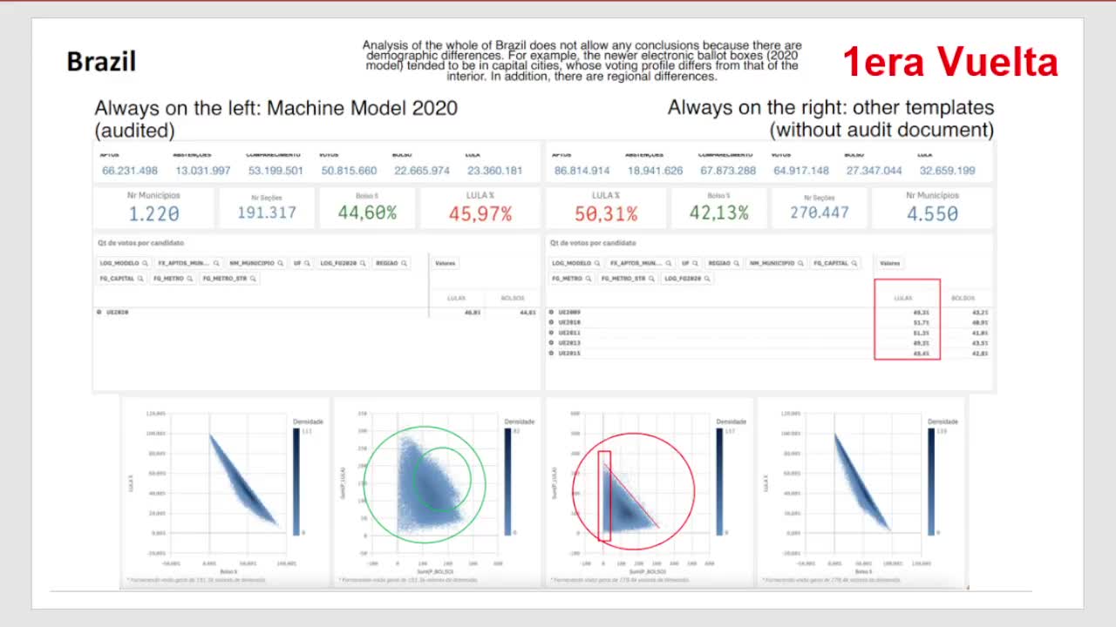Screen dimensions: 1116x627
Task: Click search icon on left LOG_MODELO chip
Action: point(145,263)
